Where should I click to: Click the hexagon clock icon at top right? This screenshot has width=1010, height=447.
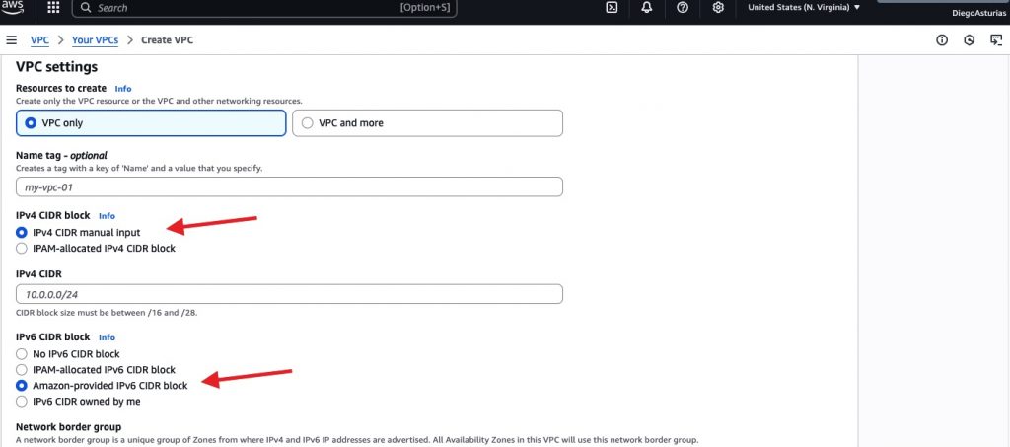point(969,40)
